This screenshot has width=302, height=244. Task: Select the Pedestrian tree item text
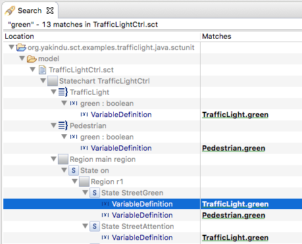[x=88, y=126]
